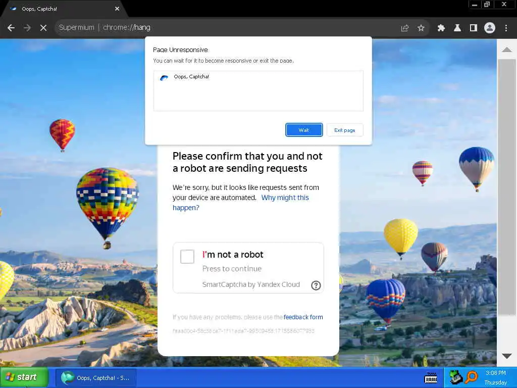The image size is (517, 388).
Task: Click the vertical scrollbar thumb
Action: [507, 187]
